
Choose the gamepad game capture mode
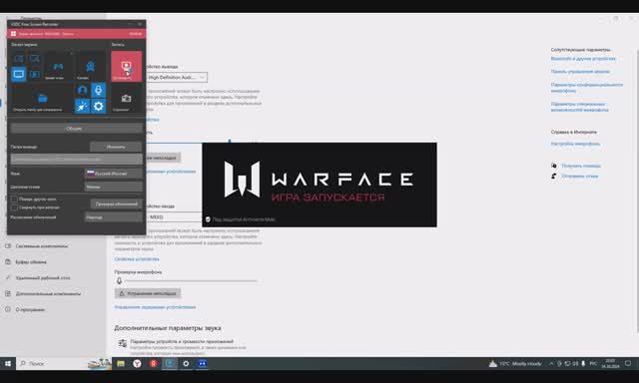(58, 67)
